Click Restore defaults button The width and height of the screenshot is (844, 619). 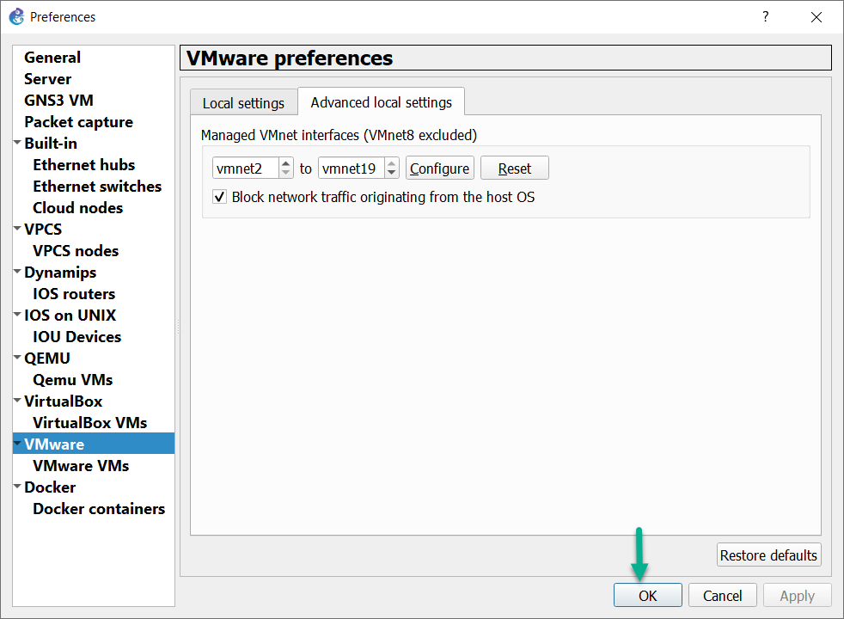[x=768, y=555]
